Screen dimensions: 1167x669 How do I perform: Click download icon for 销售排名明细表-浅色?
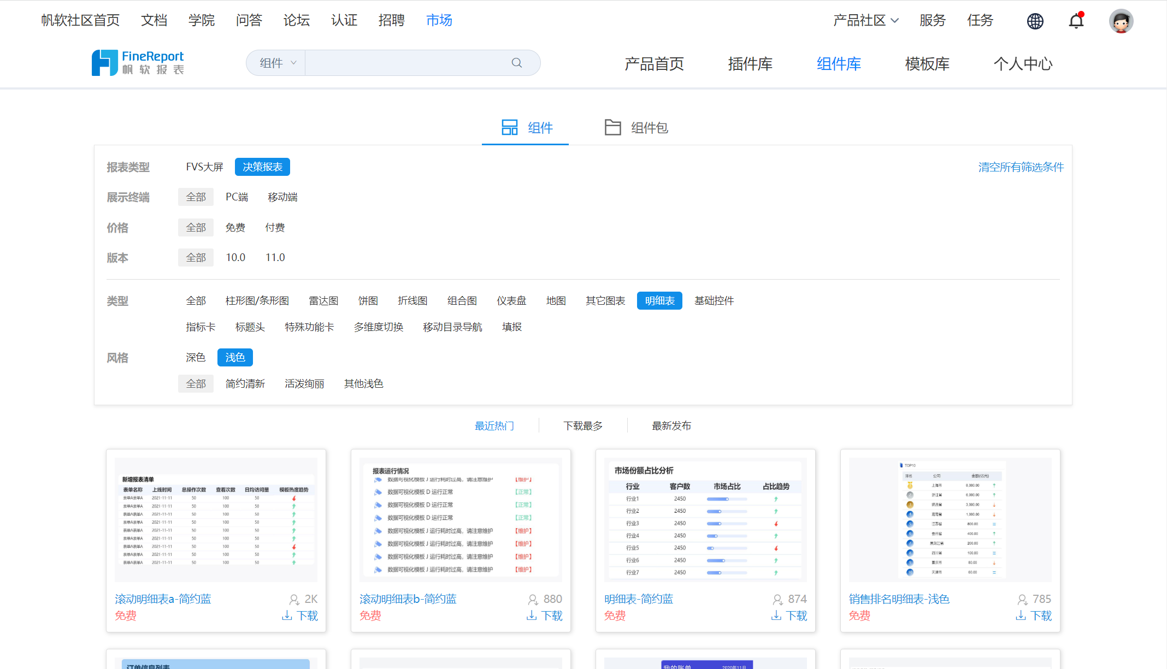[x=1021, y=615]
